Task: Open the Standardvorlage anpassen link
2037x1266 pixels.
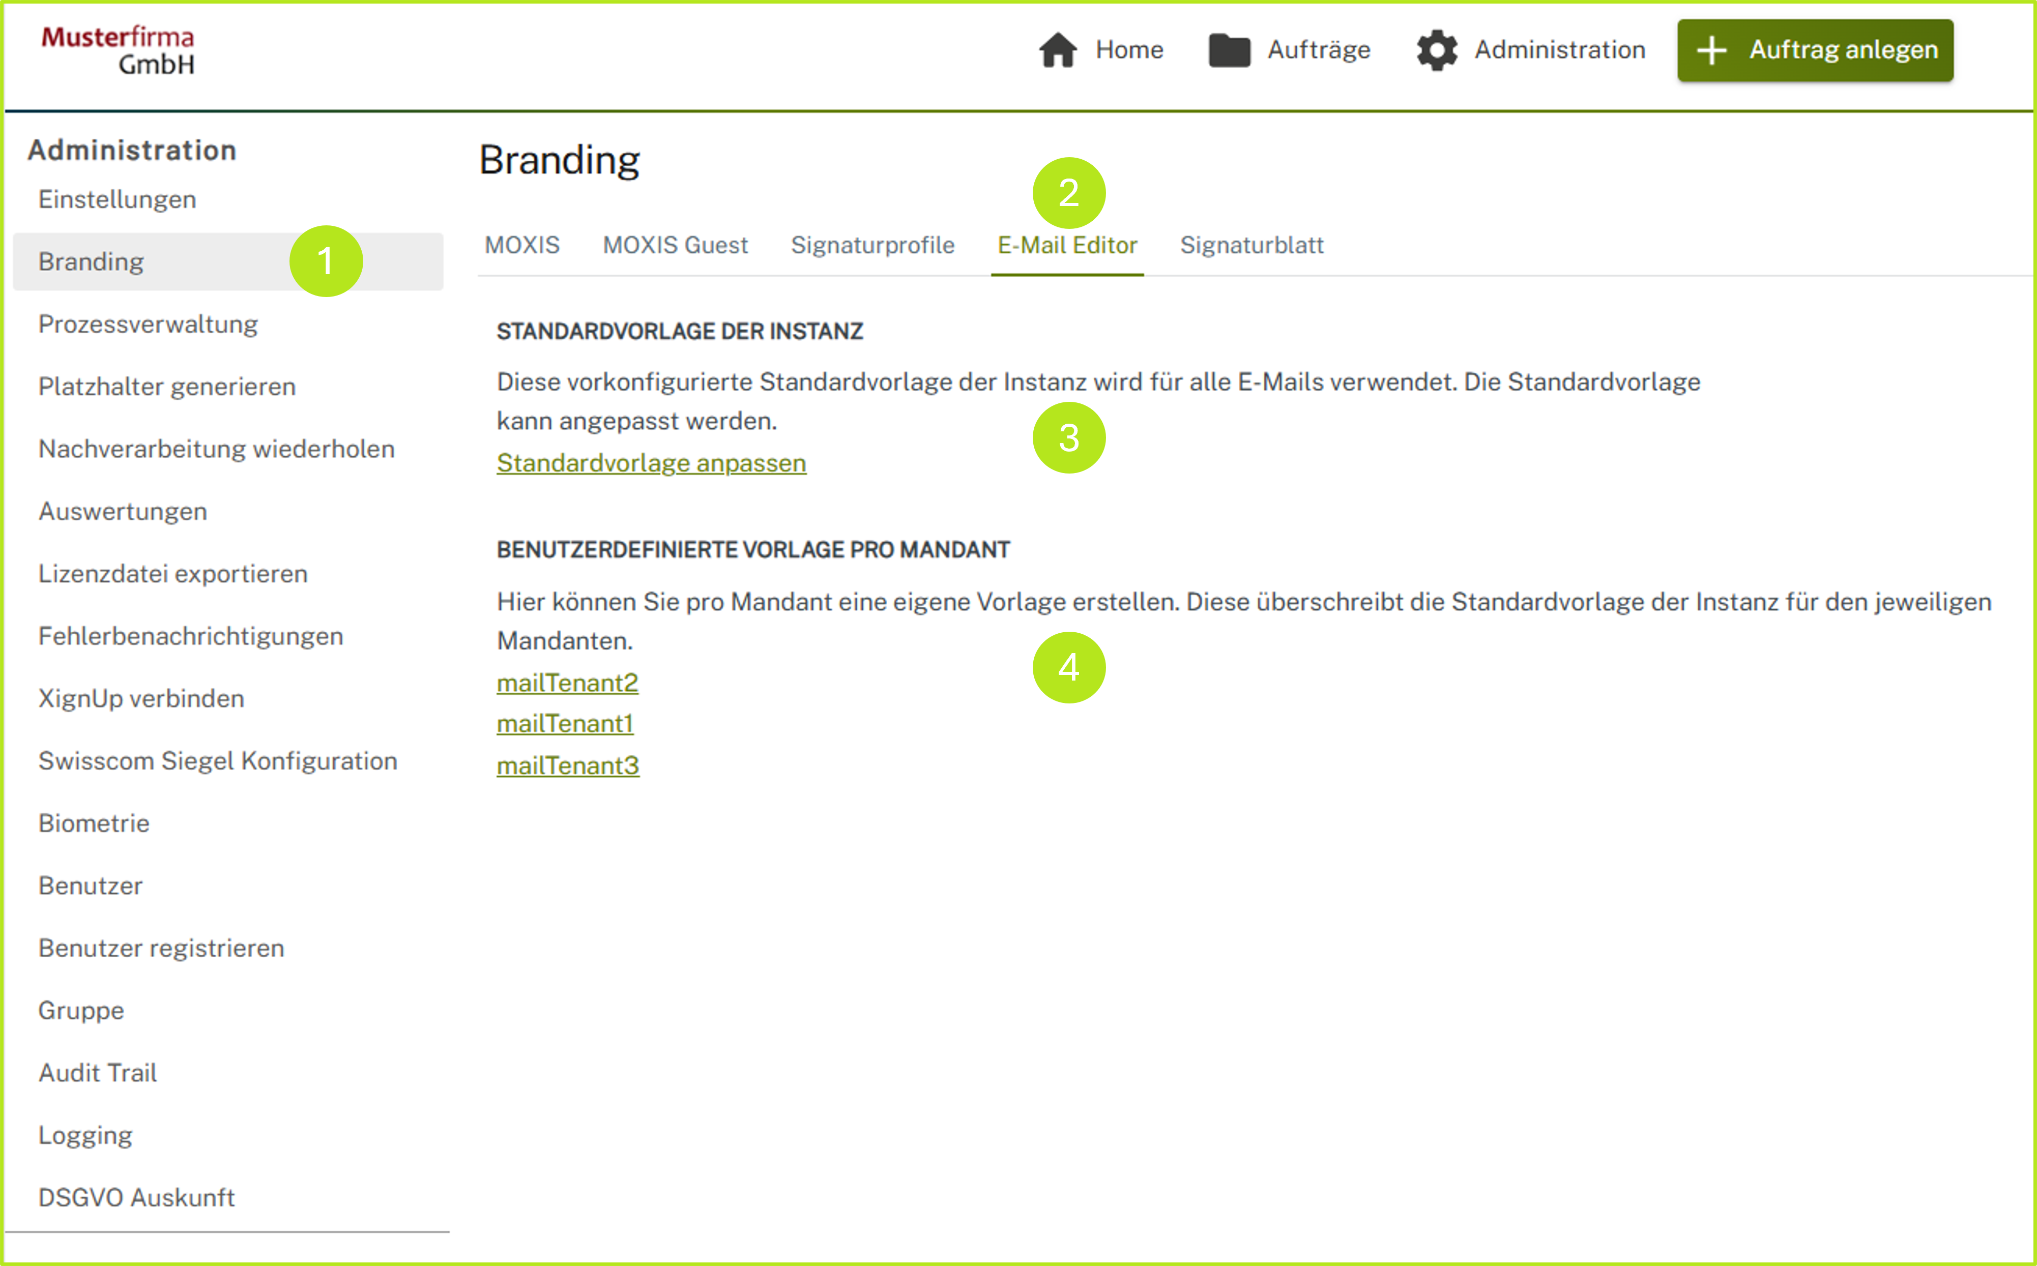Action: tap(651, 463)
